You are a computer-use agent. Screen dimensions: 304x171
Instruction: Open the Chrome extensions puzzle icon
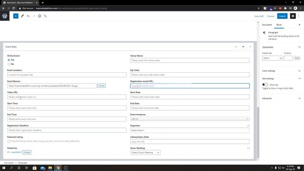[x=285, y=9]
